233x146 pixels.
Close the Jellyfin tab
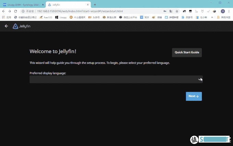[x=88, y=5]
